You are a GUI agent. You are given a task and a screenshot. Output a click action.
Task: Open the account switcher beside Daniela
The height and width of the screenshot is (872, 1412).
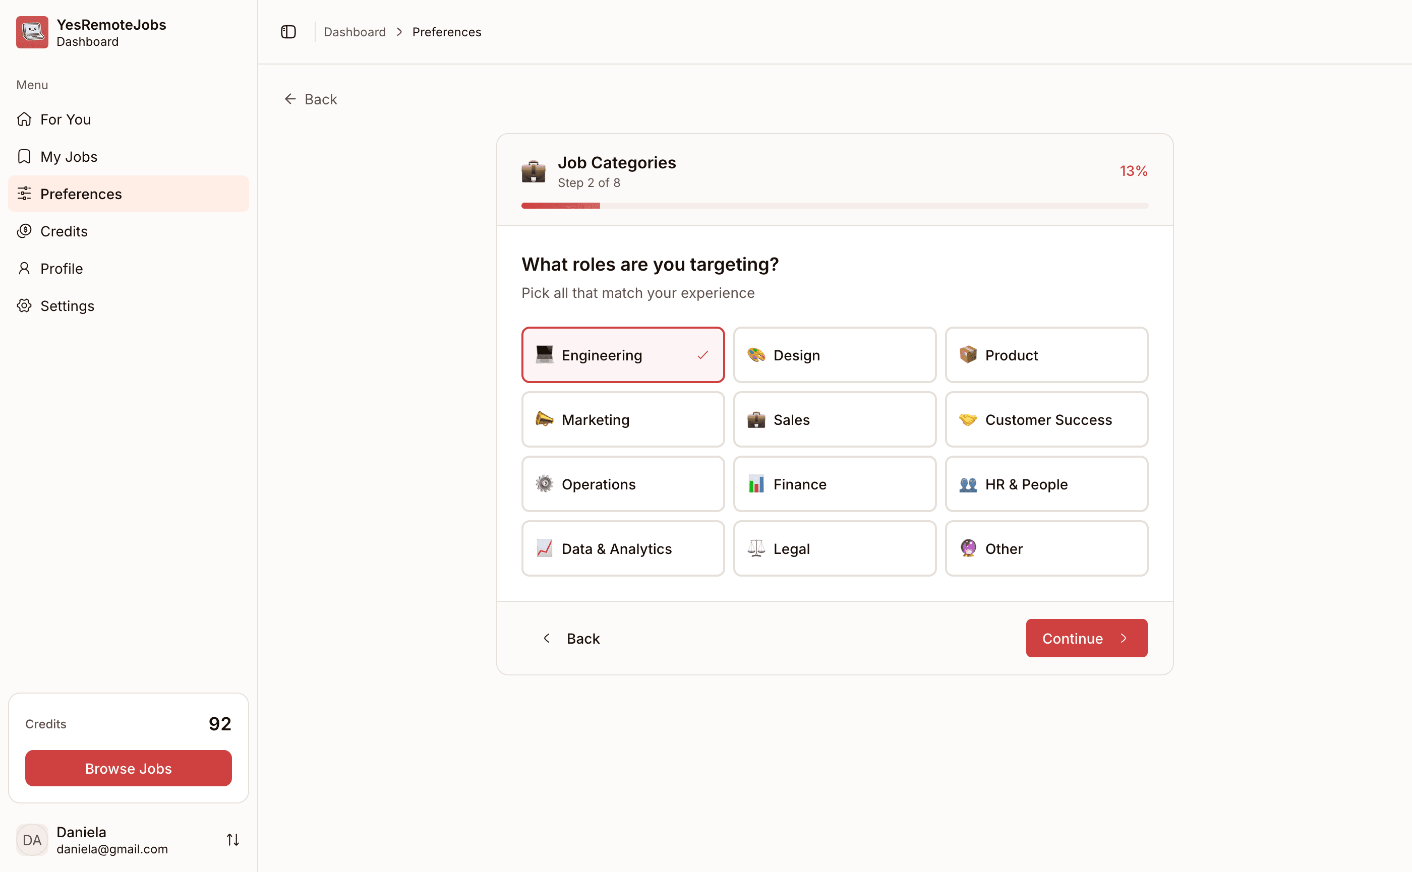pyautogui.click(x=232, y=840)
